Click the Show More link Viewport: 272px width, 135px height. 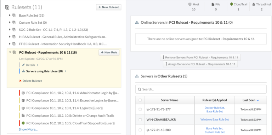pyautogui.click(x=28, y=129)
